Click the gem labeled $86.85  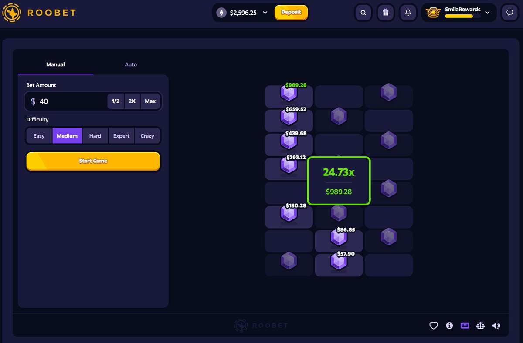339,238
